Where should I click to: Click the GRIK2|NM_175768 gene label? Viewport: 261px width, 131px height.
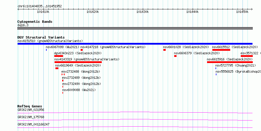pos(31,117)
